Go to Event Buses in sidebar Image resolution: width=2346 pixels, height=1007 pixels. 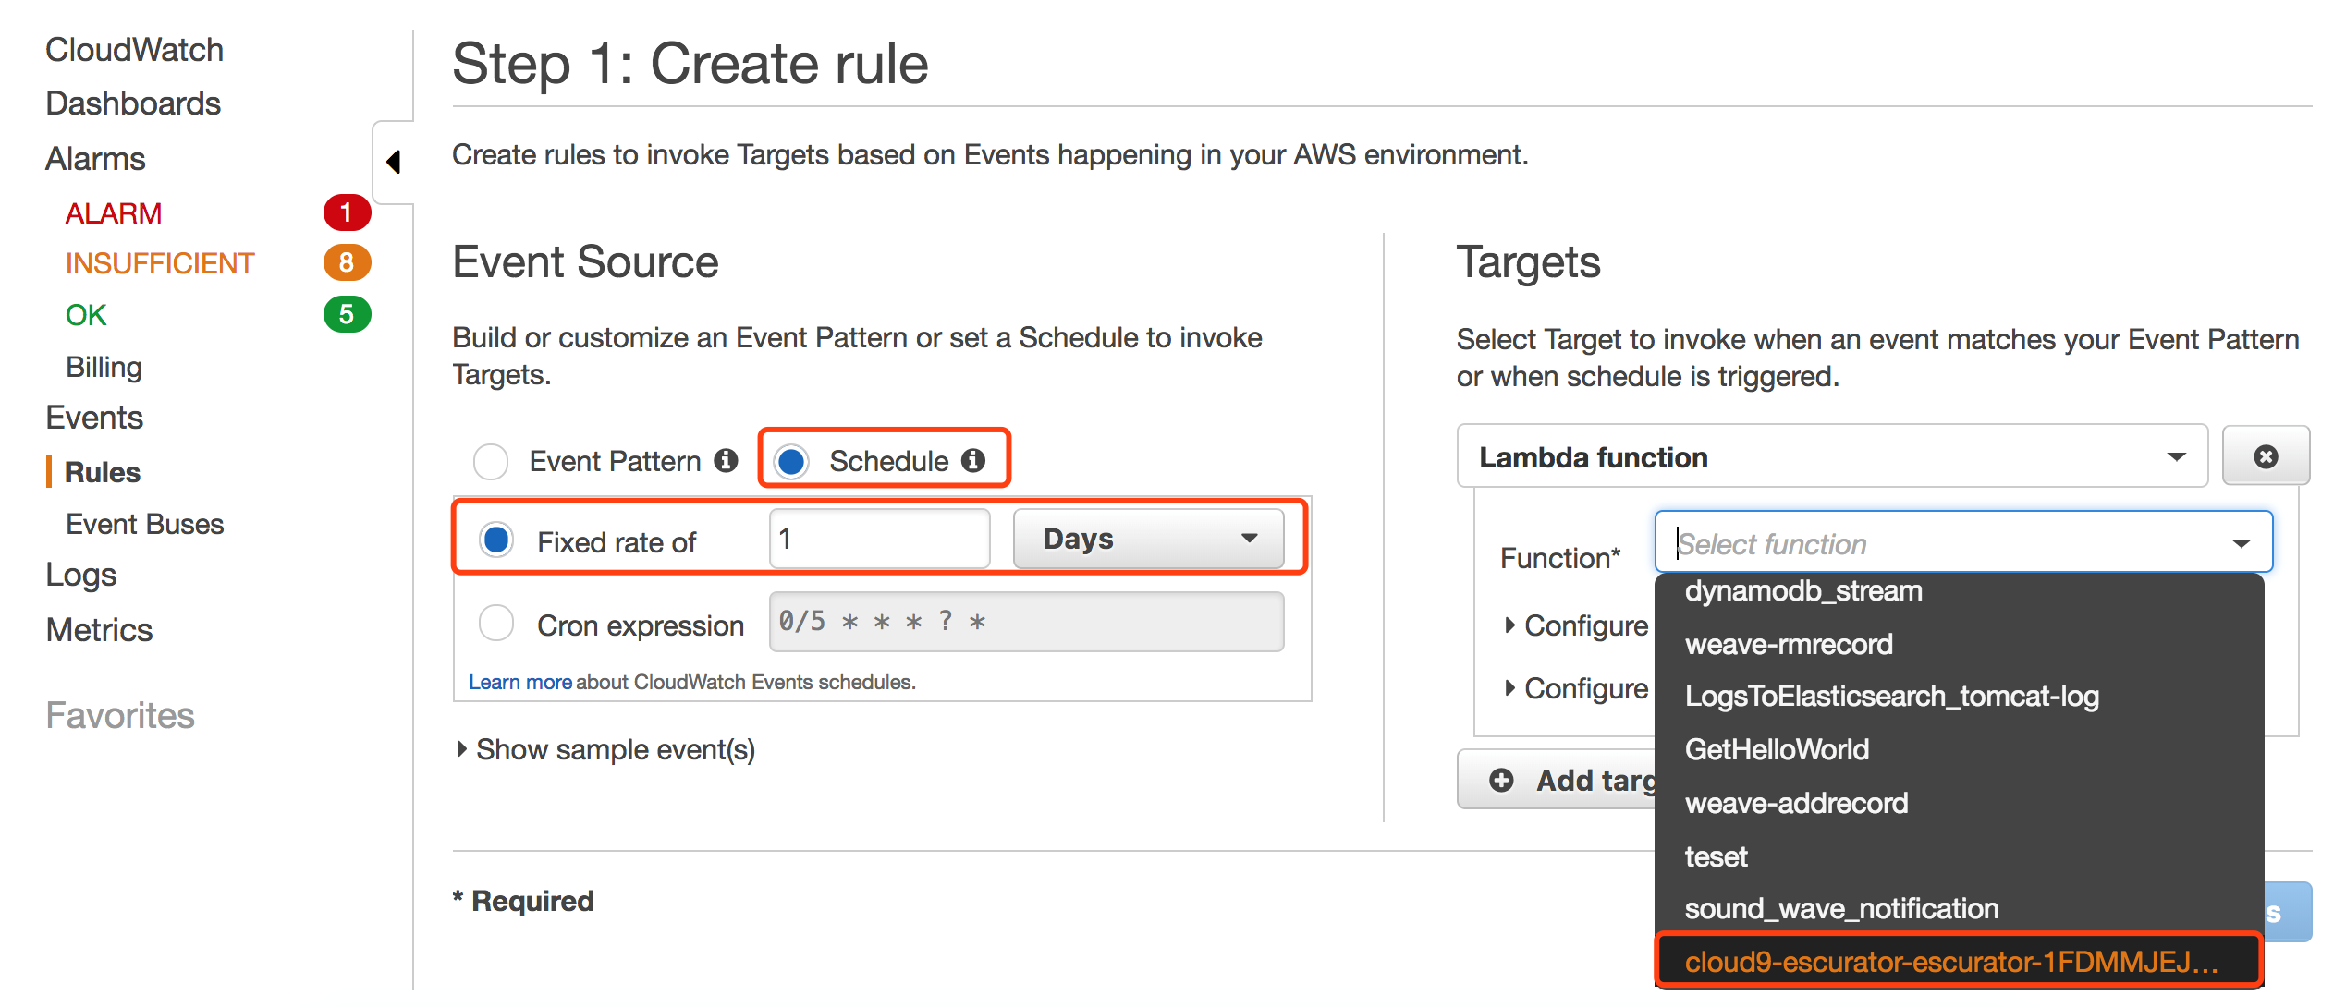pyautogui.click(x=145, y=524)
